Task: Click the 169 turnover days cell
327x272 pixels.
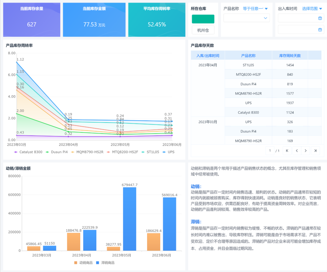Action: (x=290, y=141)
